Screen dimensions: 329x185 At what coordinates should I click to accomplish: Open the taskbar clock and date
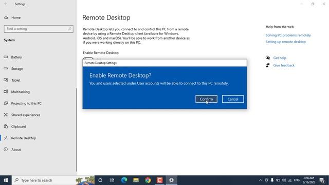click(308, 180)
